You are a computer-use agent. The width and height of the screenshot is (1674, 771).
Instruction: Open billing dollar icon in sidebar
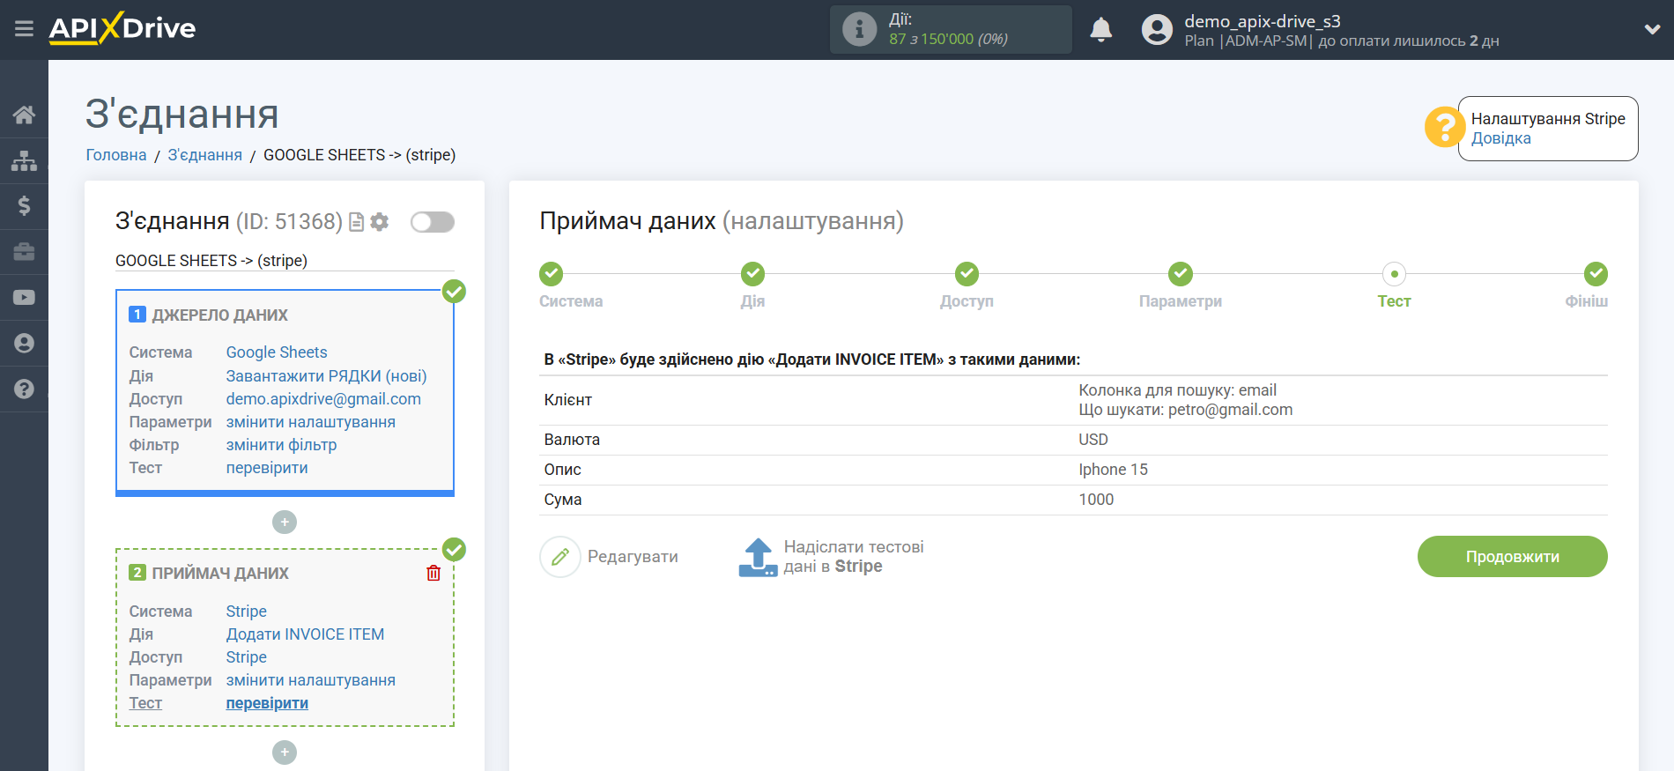click(x=24, y=206)
